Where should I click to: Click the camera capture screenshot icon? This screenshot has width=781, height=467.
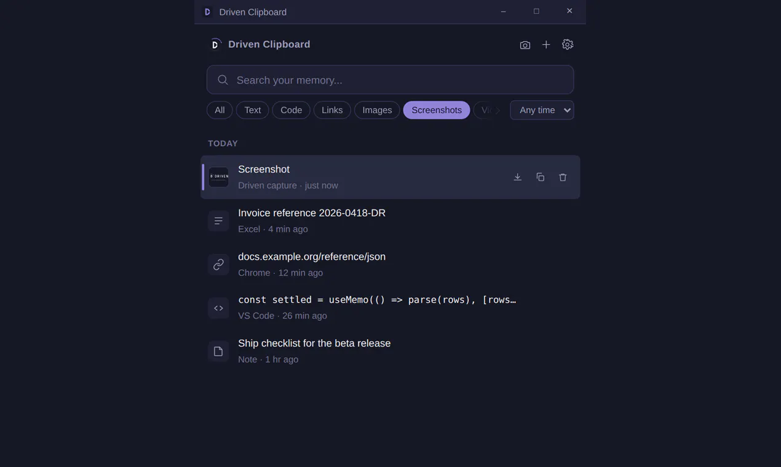pos(525,45)
